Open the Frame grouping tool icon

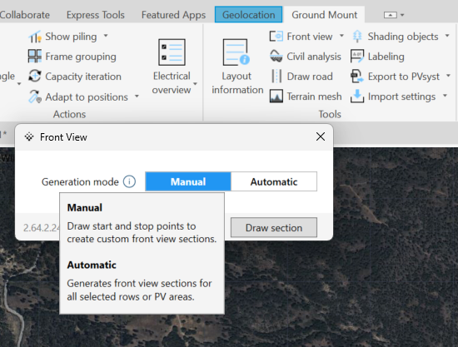click(35, 57)
